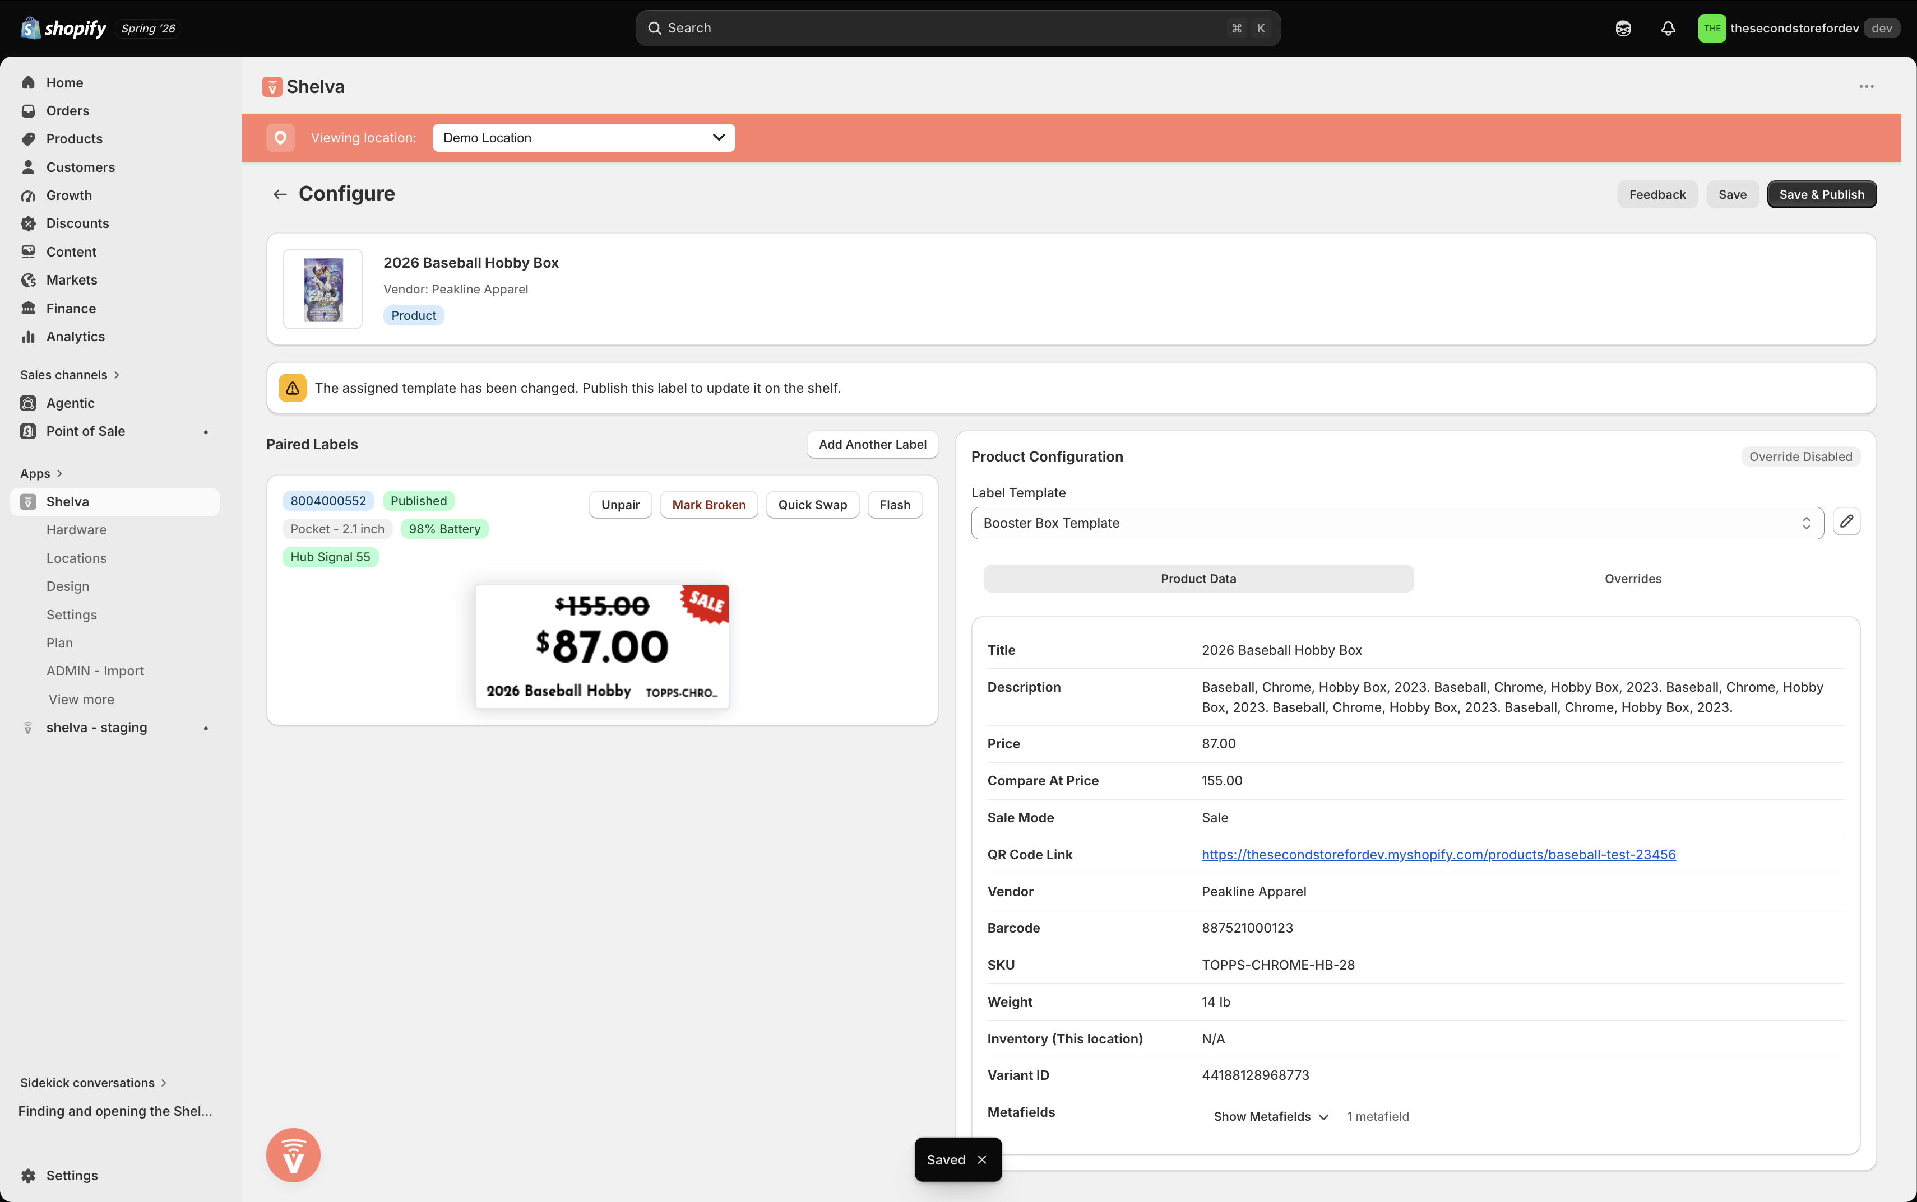Viewport: 1917px width, 1202px height.
Task: Expand Show Metafields
Action: coord(1270,1116)
